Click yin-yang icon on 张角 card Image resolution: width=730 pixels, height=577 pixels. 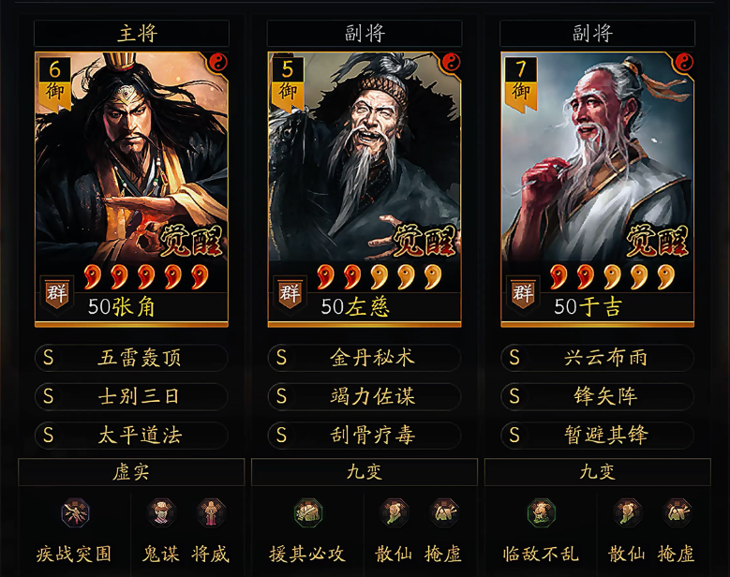pyautogui.click(x=217, y=62)
